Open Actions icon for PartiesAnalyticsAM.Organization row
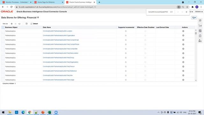Screen dimensions: 204x115 (x=183, y=35)
